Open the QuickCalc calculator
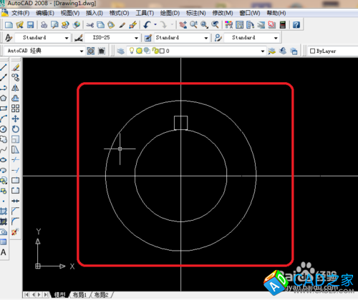The image size is (358, 300). click(283, 25)
